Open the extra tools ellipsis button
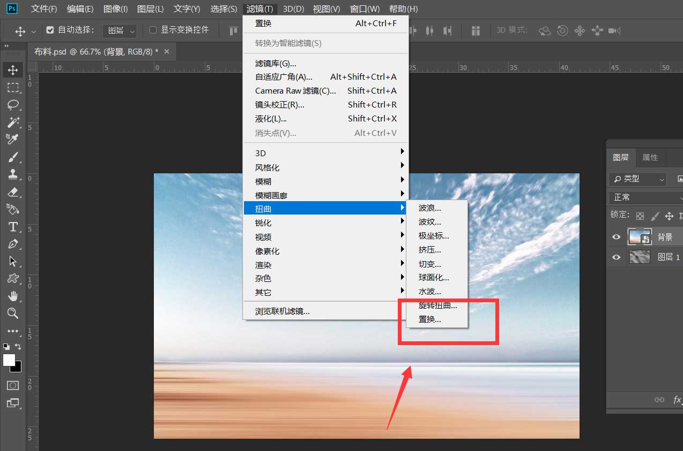Screen dimensions: 683x451 point(13,331)
